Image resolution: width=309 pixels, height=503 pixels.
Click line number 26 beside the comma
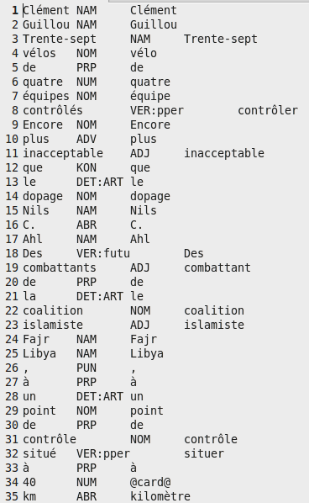(12, 368)
